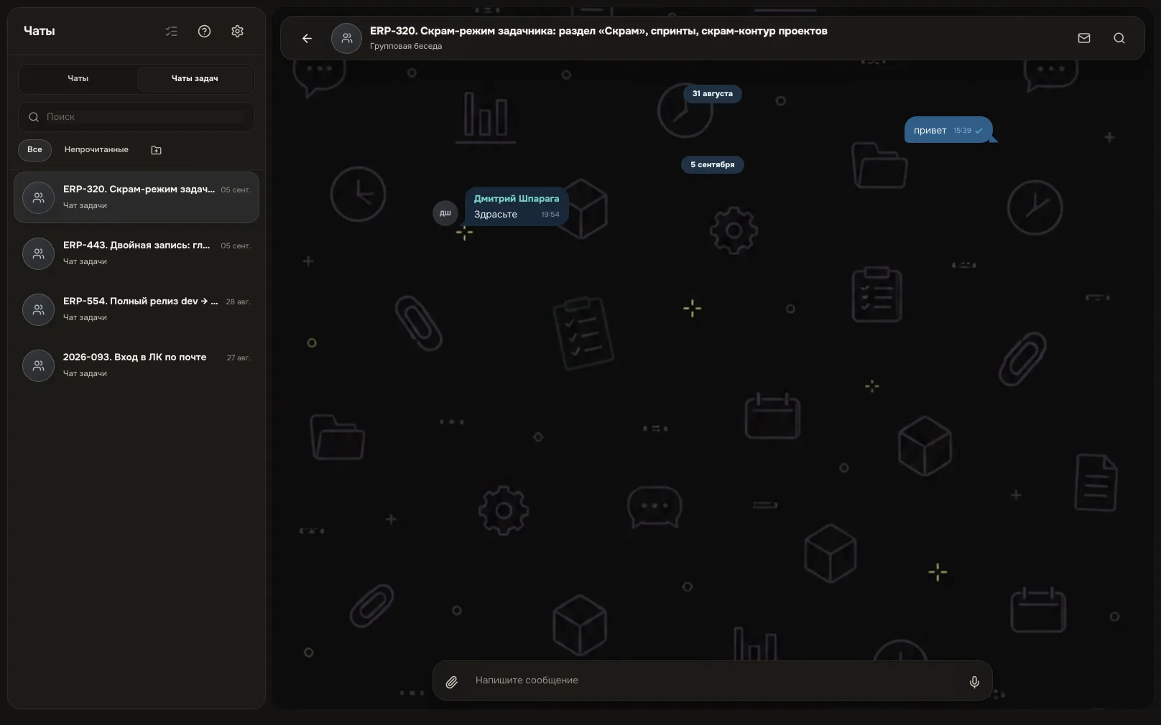Open the help question-mark icon
The image size is (1161, 725).
point(204,31)
